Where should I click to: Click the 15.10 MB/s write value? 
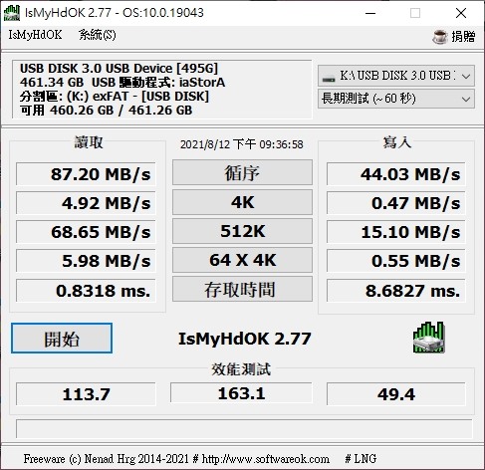pos(396,232)
